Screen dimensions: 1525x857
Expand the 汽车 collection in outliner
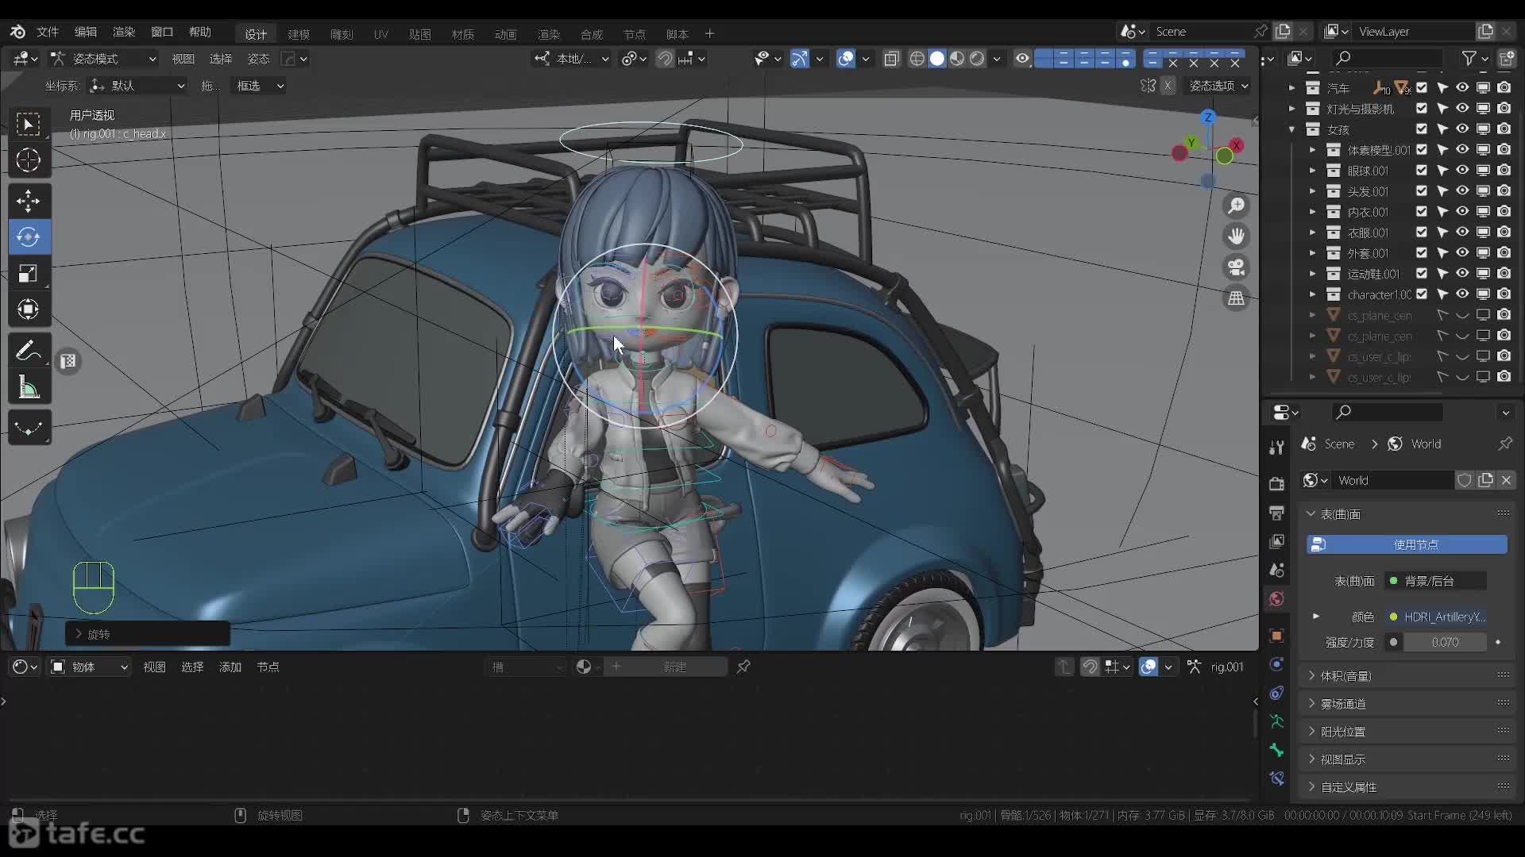1291,88
